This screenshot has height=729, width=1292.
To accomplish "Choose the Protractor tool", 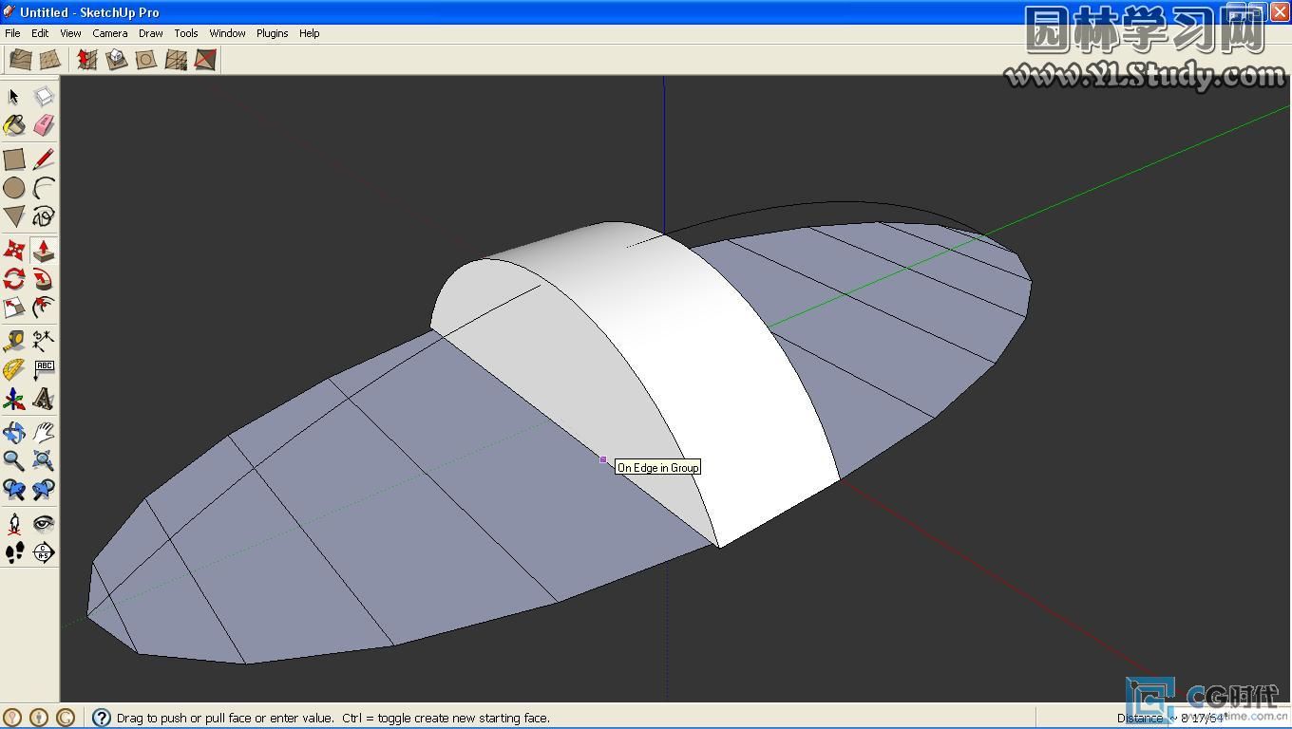I will tap(13, 370).
